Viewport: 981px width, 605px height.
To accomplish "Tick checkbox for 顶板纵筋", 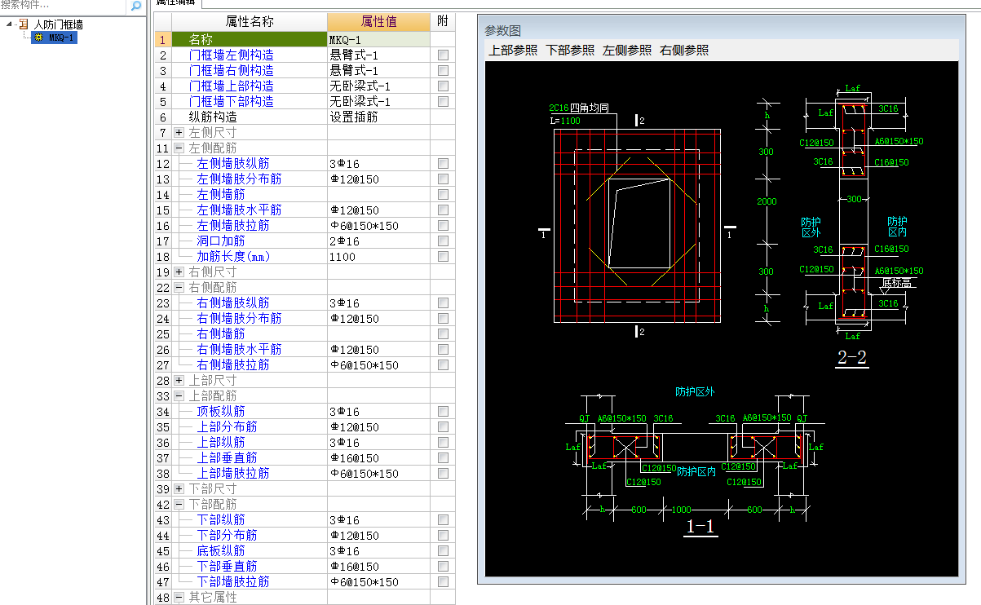I will (x=443, y=411).
